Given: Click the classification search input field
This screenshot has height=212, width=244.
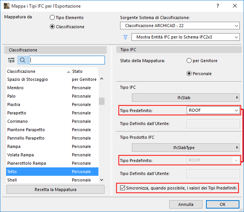Looking at the screenshot, I should 67,60.
